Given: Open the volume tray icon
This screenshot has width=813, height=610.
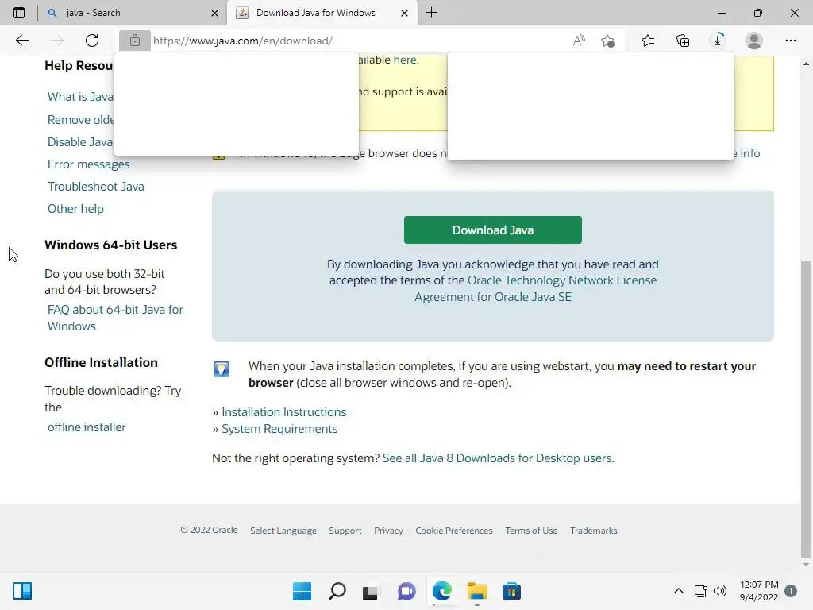Looking at the screenshot, I should pos(720,591).
